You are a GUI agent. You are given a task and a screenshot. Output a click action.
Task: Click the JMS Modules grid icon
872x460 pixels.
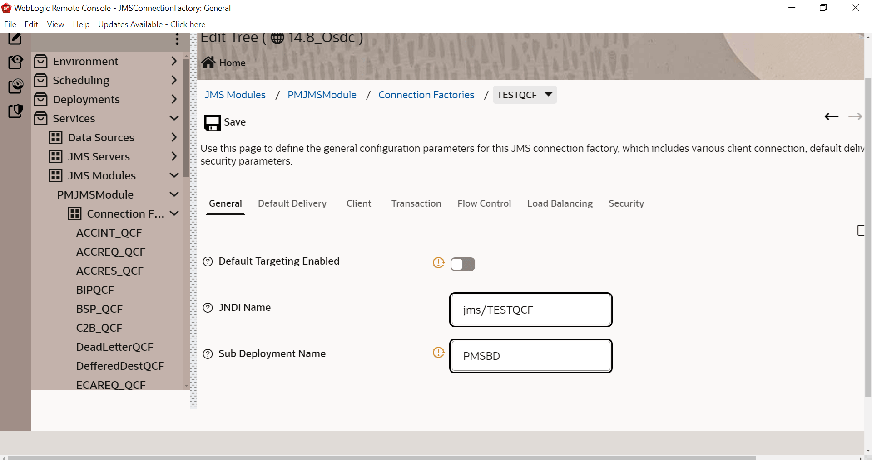(x=56, y=175)
